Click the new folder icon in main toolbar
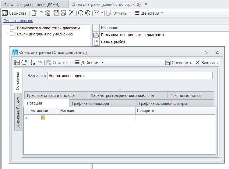229x169 pixels. (x=41, y=13)
